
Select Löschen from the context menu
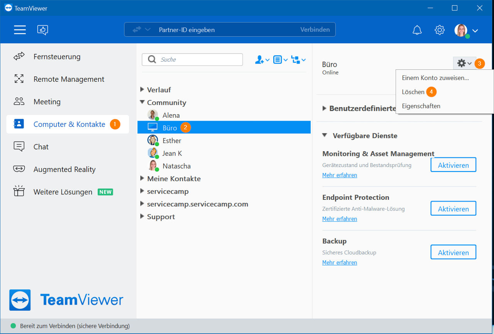pyautogui.click(x=413, y=92)
